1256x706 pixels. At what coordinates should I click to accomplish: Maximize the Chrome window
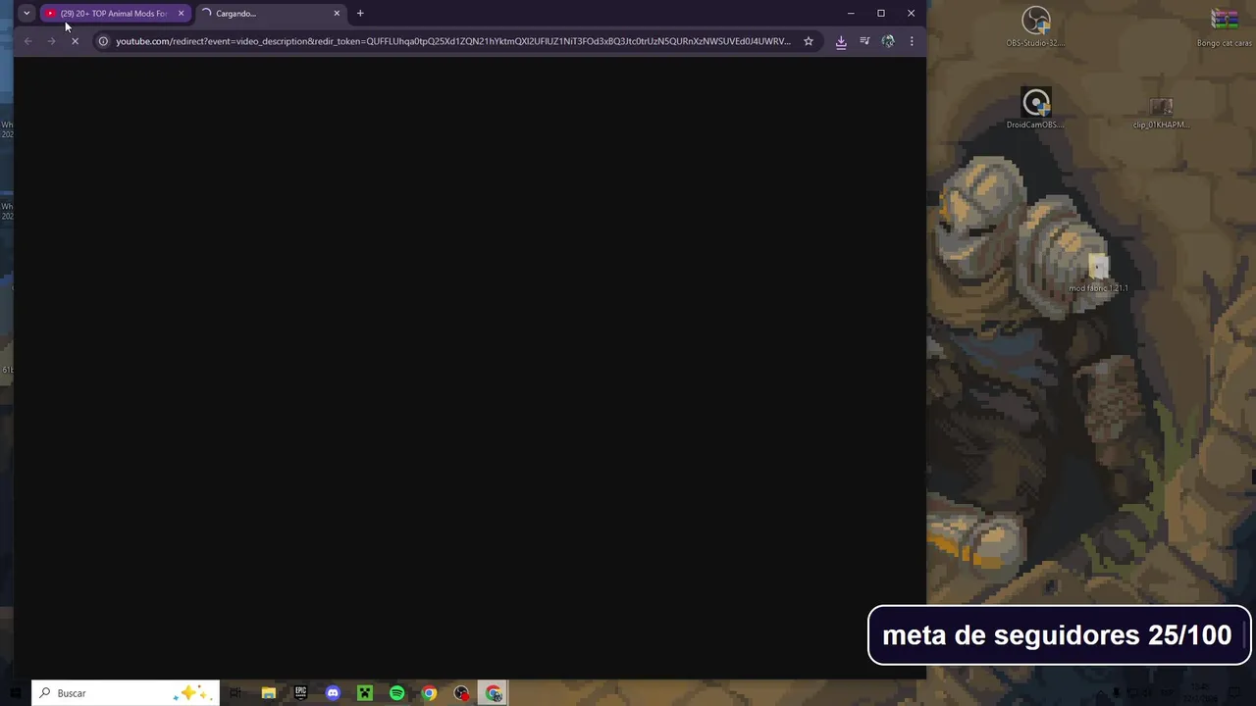pyautogui.click(x=881, y=13)
